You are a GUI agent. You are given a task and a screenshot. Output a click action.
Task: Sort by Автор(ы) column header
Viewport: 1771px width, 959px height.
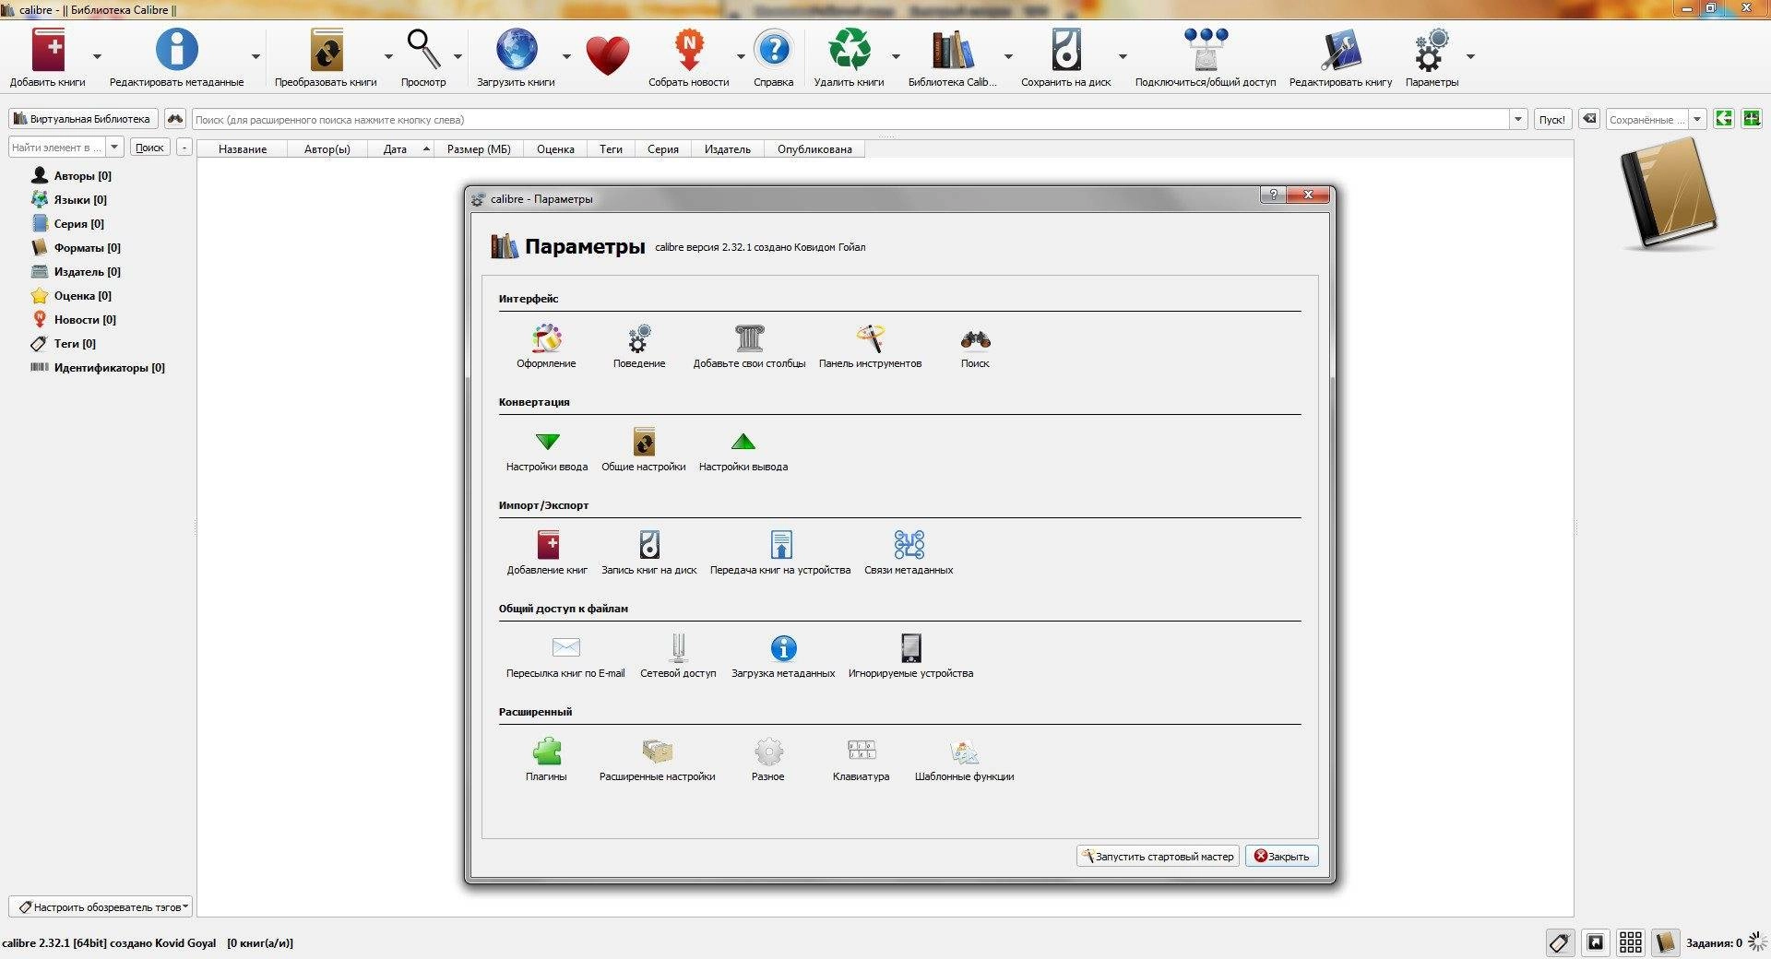[x=327, y=148]
